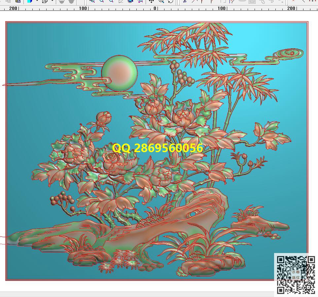Click the circular rotate-view arrow icon

coord(171,1)
